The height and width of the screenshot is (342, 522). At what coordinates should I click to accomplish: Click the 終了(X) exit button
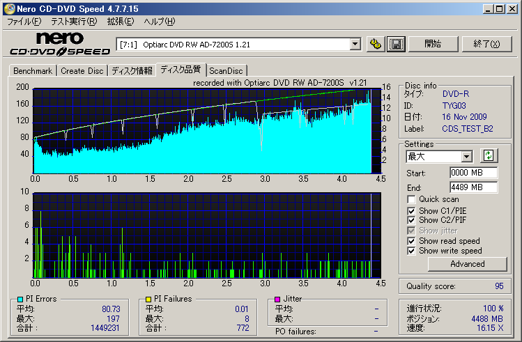(486, 44)
